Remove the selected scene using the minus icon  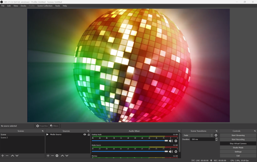pyautogui.click(x=7, y=156)
